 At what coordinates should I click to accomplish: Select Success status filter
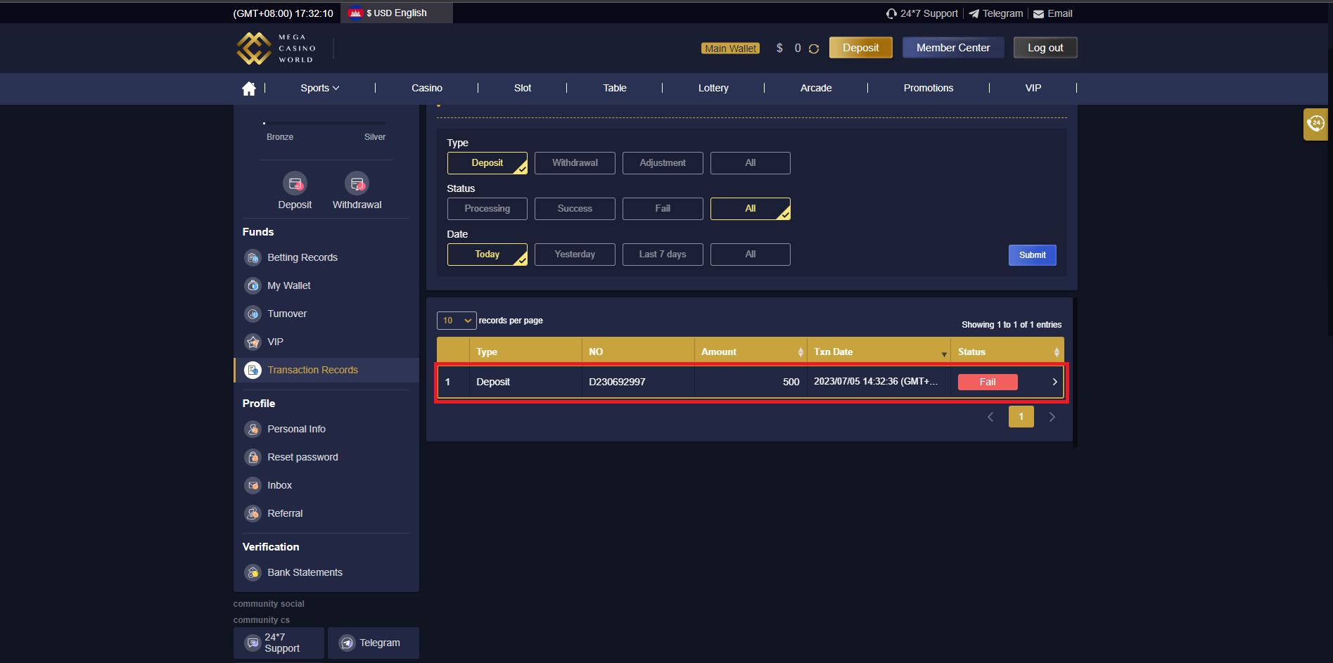575,209
